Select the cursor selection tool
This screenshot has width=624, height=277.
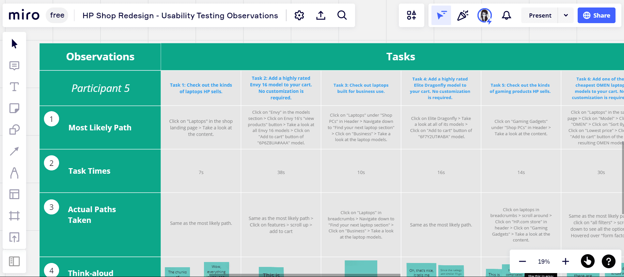[14, 44]
